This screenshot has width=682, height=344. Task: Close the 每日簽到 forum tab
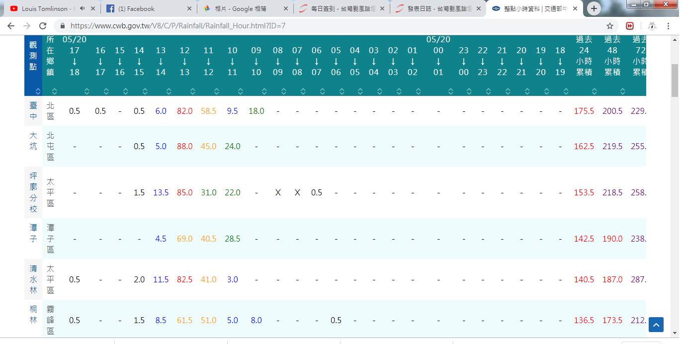click(x=382, y=8)
